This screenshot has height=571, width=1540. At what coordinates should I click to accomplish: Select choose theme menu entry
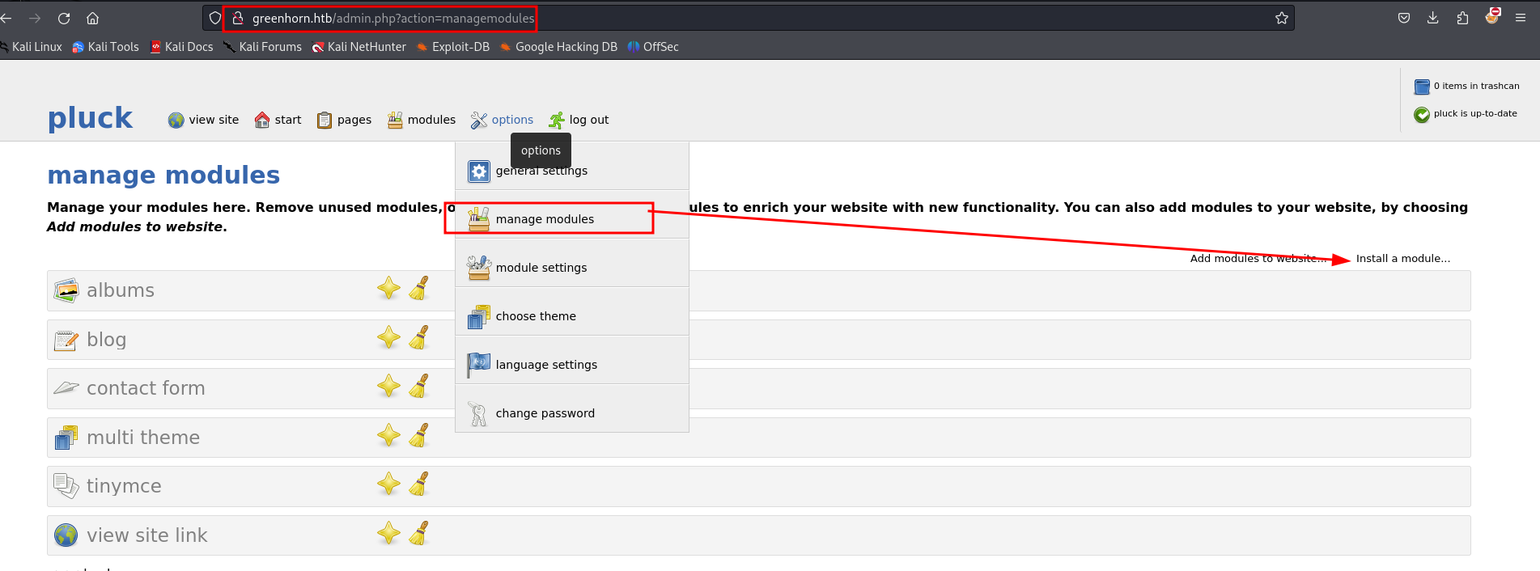(536, 316)
